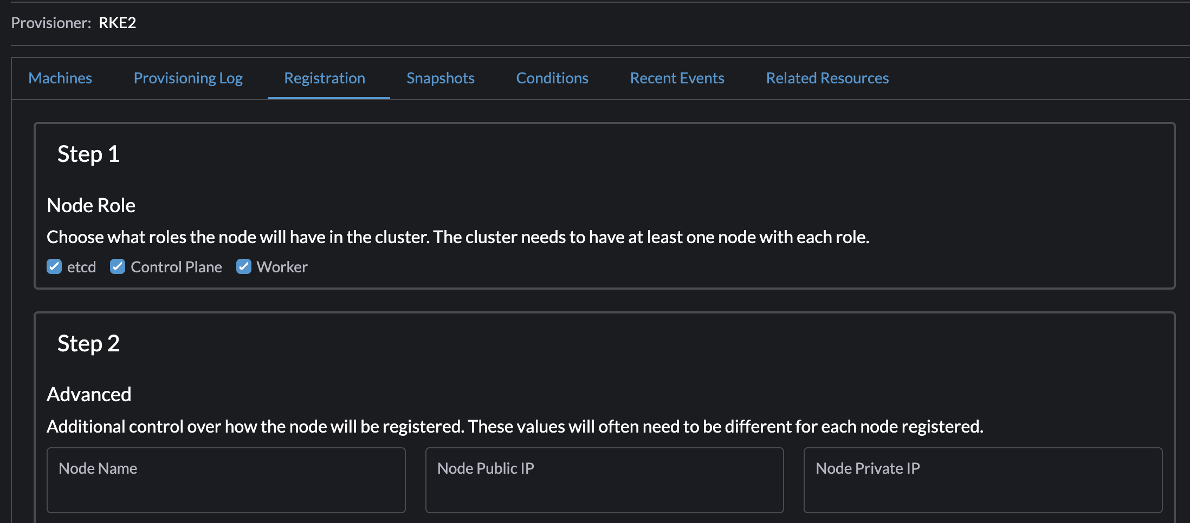Uncheck the etcd role checkbox
The image size is (1190, 523).
pyautogui.click(x=54, y=266)
